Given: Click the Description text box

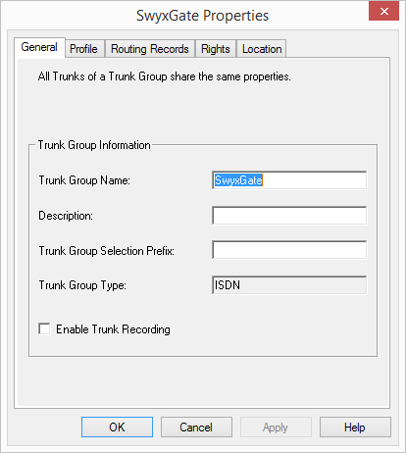Looking at the screenshot, I should click(289, 216).
